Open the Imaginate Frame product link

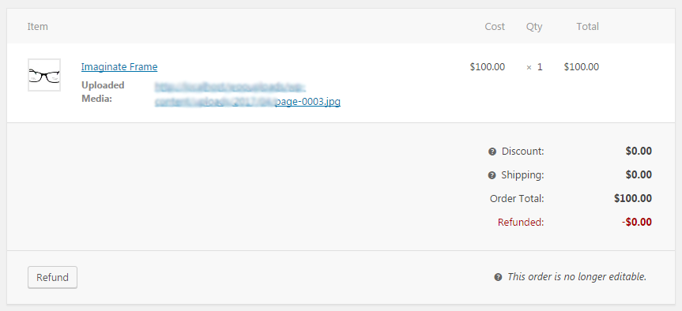119,67
